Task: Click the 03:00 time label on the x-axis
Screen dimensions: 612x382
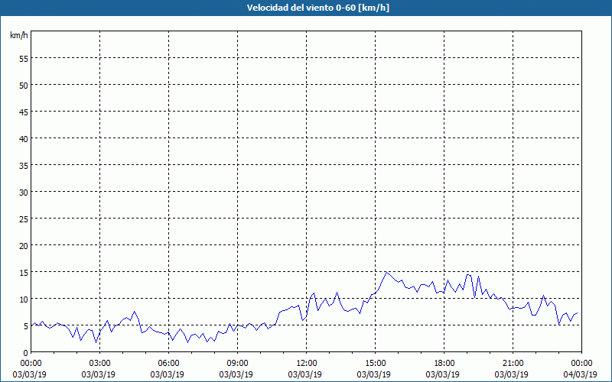Action: 100,364
